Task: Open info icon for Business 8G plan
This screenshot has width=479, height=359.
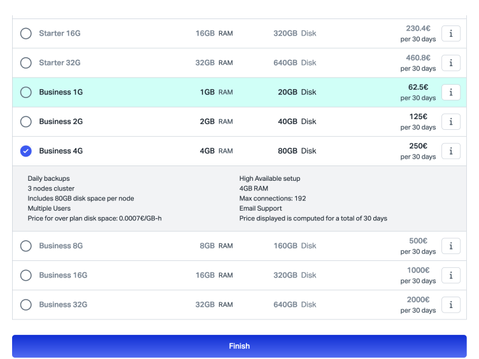Action: [x=451, y=246]
